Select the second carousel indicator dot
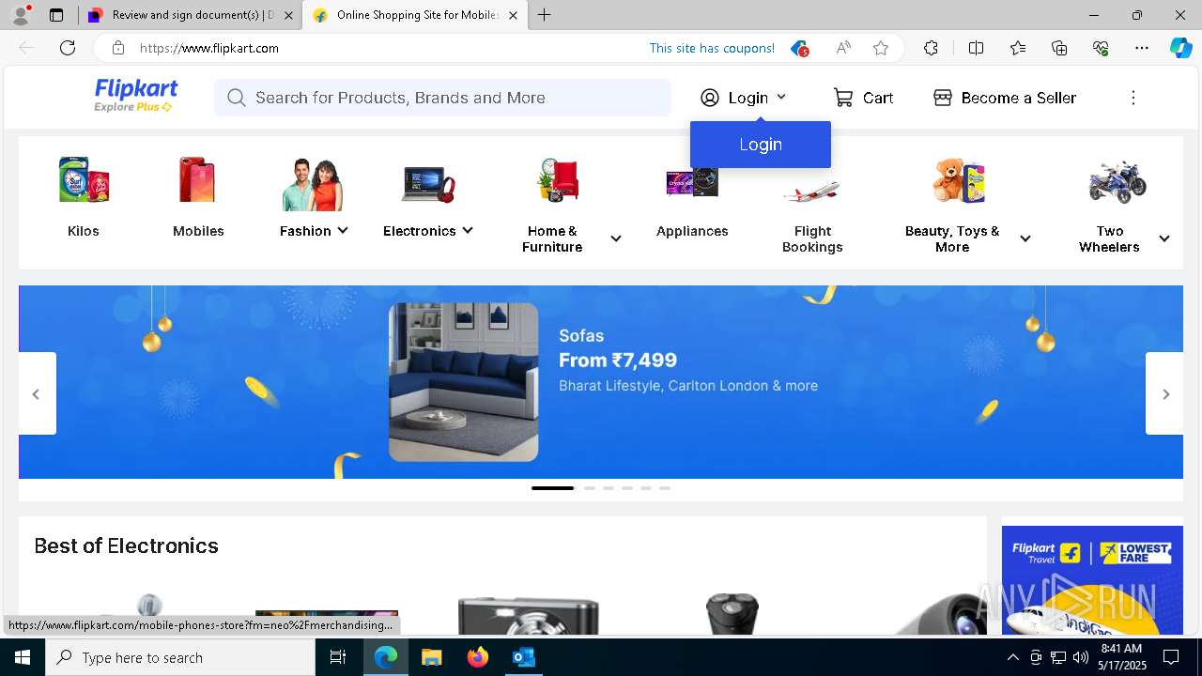This screenshot has height=676, width=1202. tap(590, 488)
